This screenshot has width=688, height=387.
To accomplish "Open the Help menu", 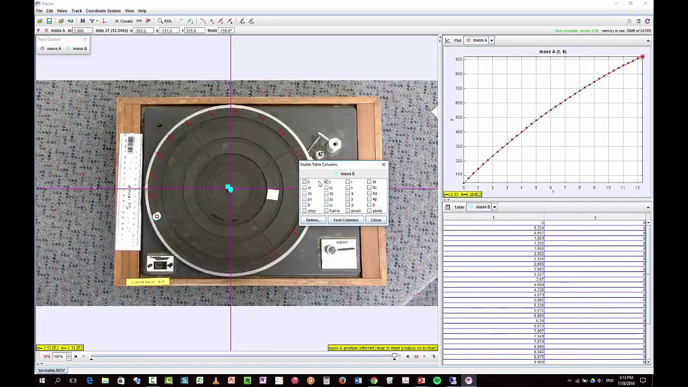I will click(x=142, y=11).
